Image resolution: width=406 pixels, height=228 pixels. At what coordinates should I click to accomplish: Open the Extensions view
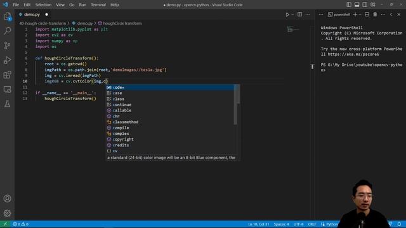pyautogui.click(x=7, y=75)
